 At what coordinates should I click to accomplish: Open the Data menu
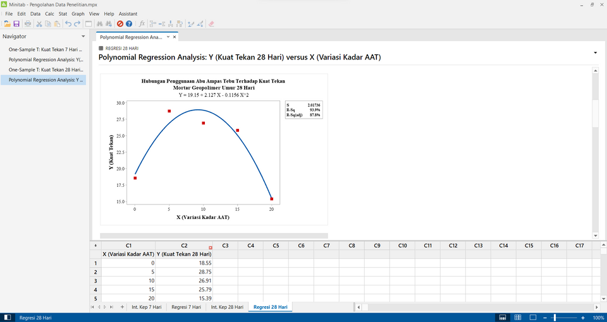pos(35,13)
